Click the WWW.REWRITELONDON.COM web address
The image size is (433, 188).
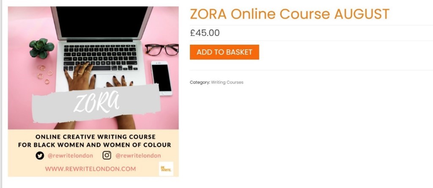[90, 169]
